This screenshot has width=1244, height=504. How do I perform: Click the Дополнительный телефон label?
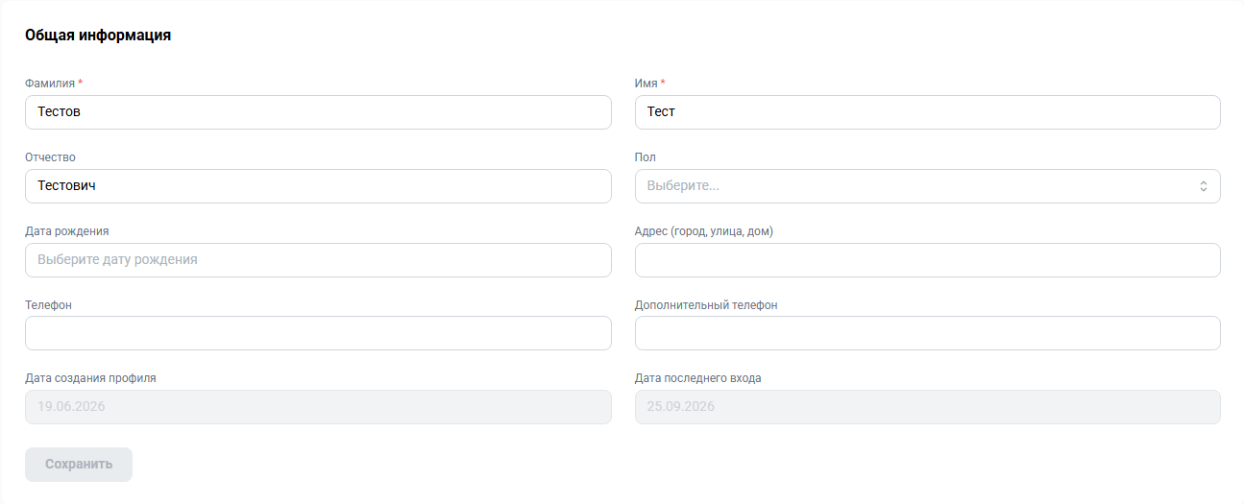coord(706,305)
